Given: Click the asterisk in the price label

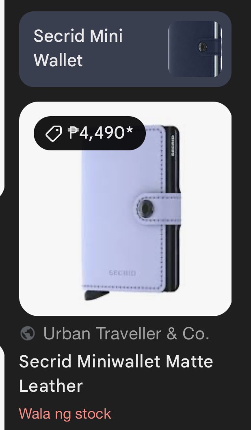Looking at the screenshot, I should [129, 131].
